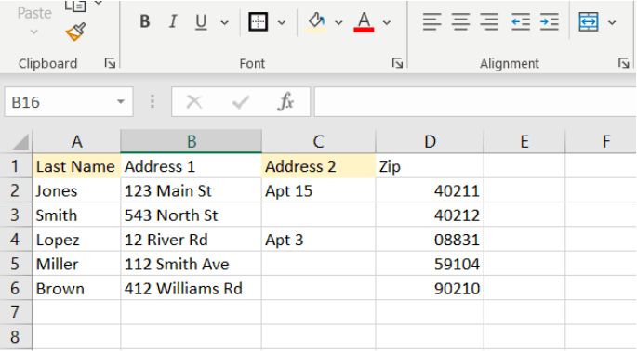Viewport: 637px width, 351px height.
Task: Open Alignment settings dialog launcher
Action: pyautogui.click(x=624, y=63)
